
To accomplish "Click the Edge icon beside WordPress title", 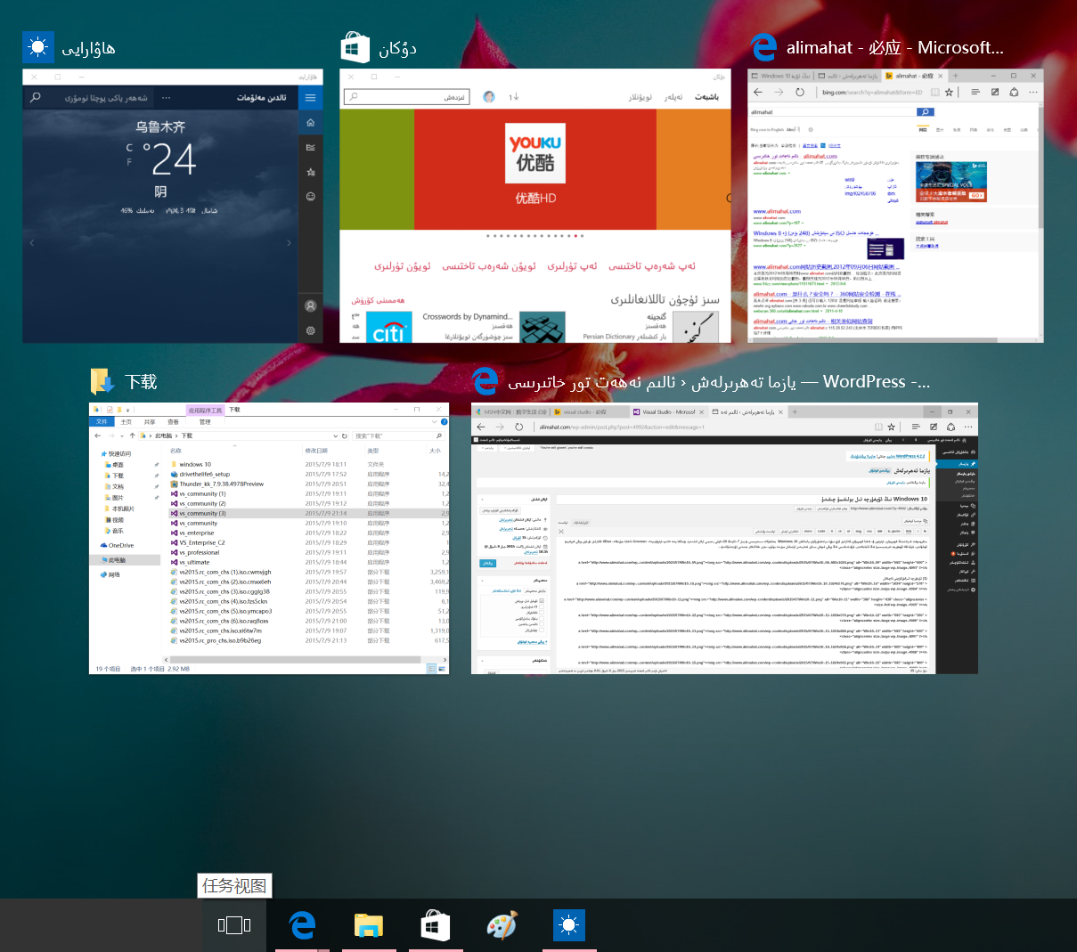I will pos(485,381).
